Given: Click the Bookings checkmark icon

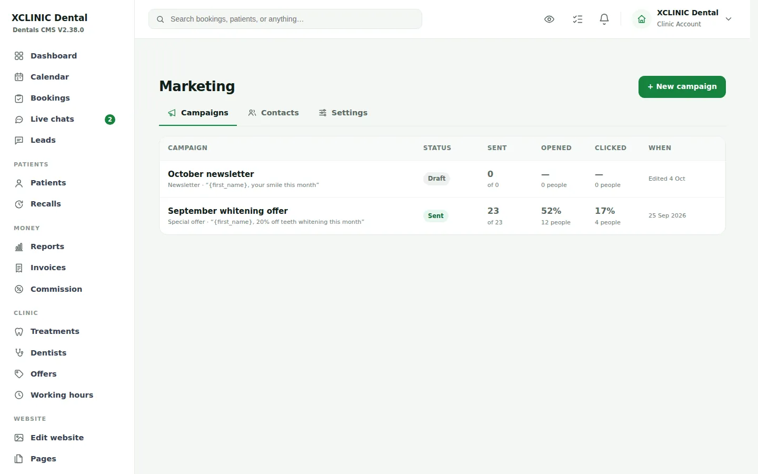Looking at the screenshot, I should pos(19,98).
